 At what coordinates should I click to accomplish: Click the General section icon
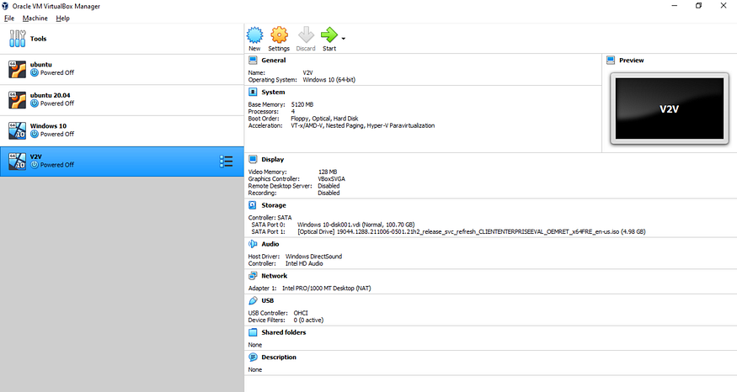tap(253, 60)
